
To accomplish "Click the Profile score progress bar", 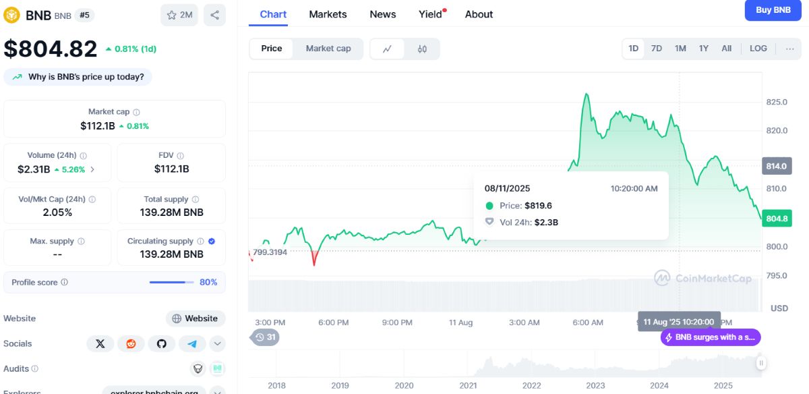I will tap(171, 283).
